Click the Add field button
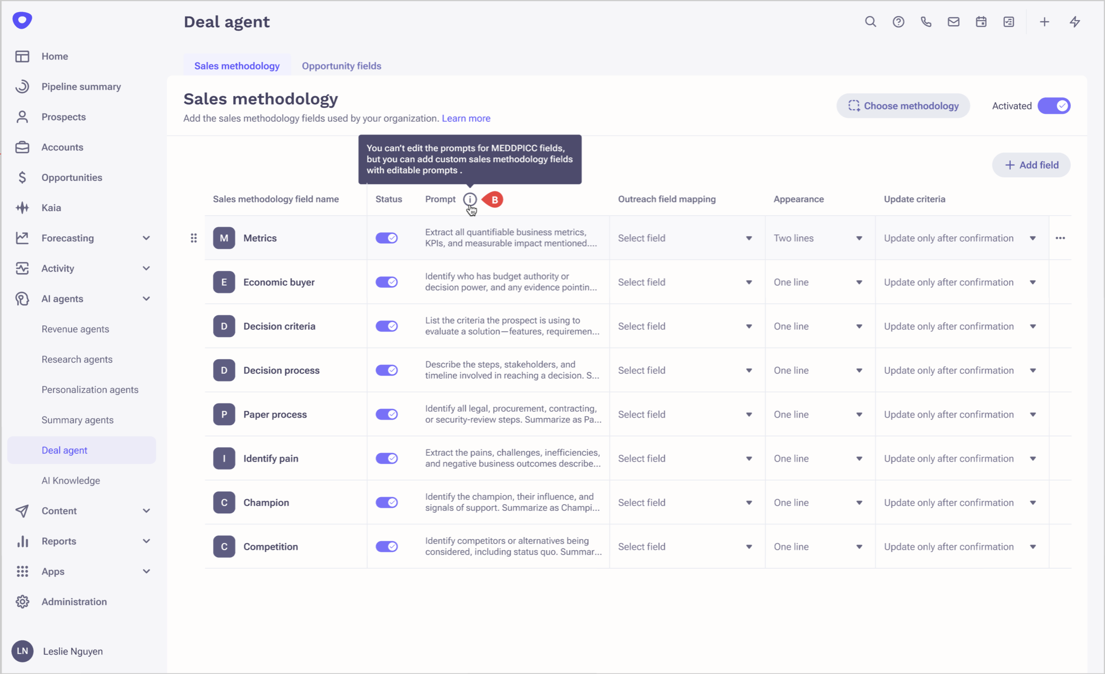This screenshot has height=674, width=1105. (x=1031, y=165)
